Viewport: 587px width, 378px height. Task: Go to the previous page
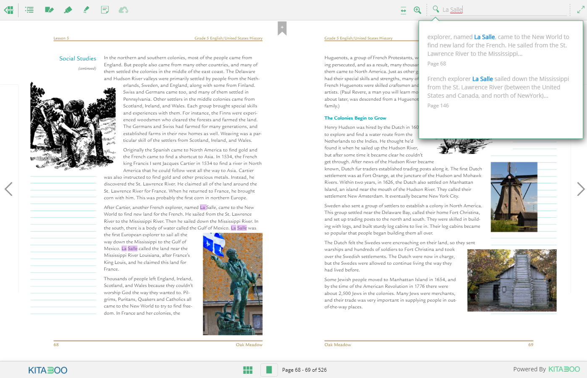click(x=8, y=189)
